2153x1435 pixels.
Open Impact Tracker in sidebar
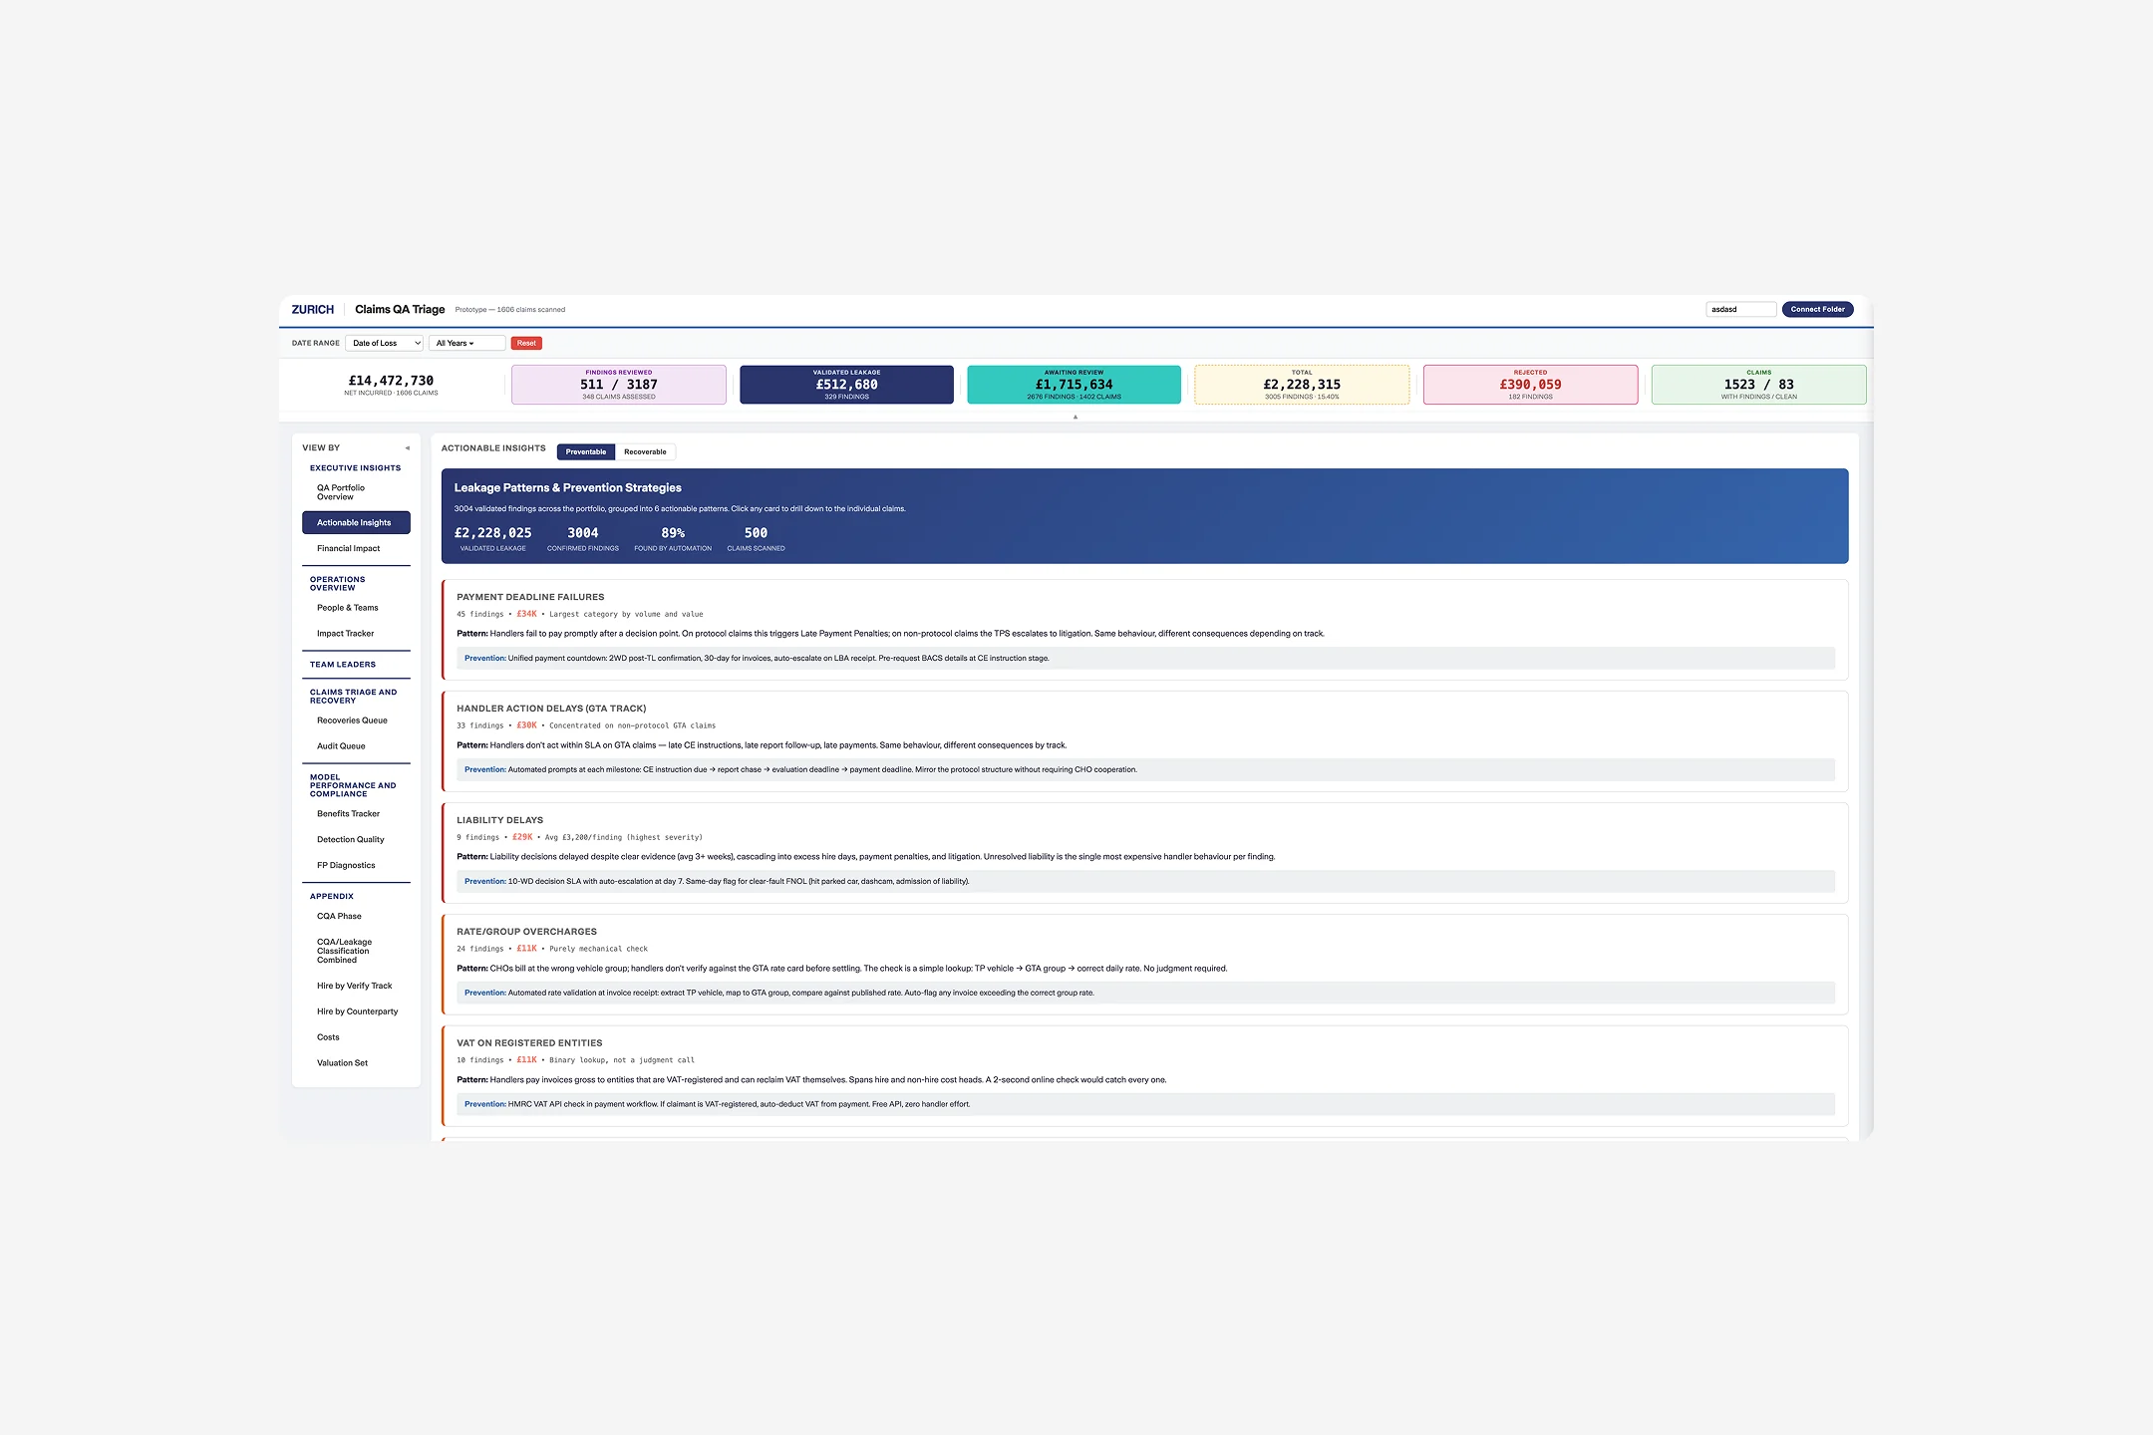[356, 633]
